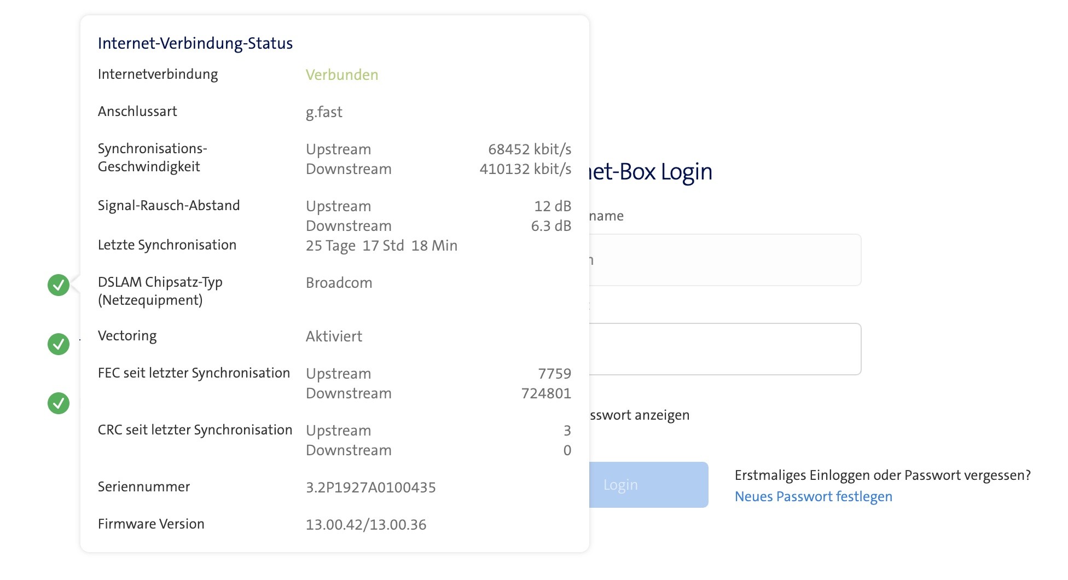The image size is (1068, 580).
Task: Click the 68452 kbit/s upstream speed
Action: [x=529, y=149]
